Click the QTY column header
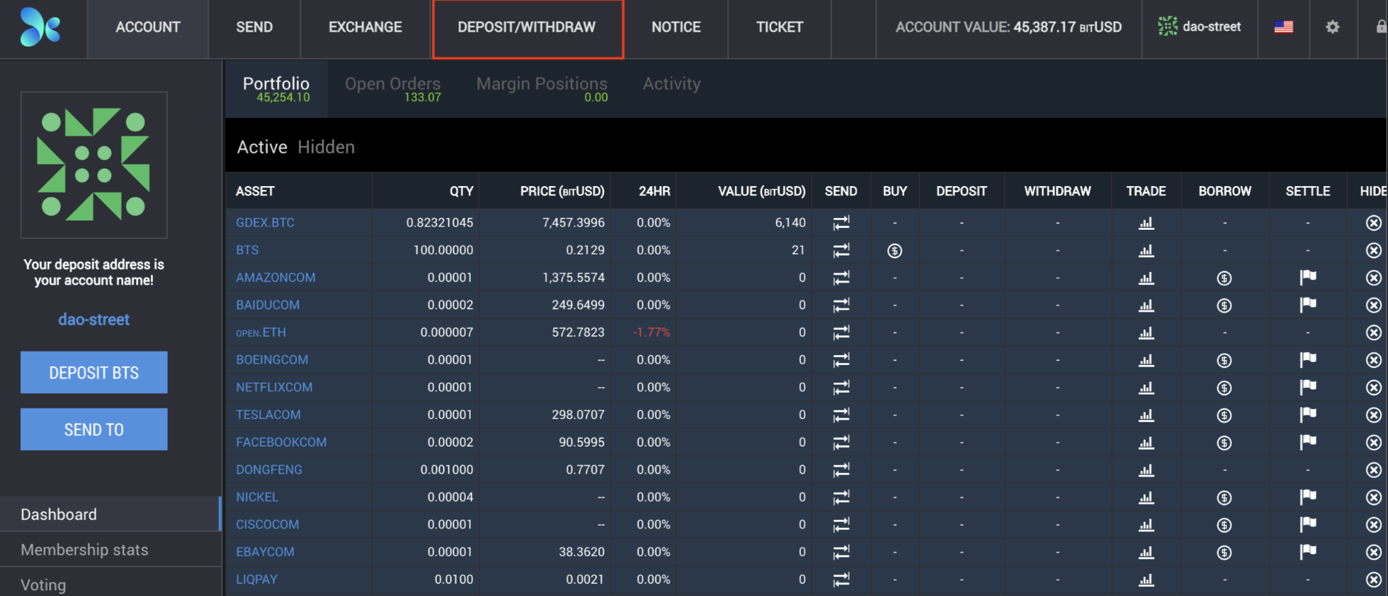1388x596 pixels. pos(462,191)
